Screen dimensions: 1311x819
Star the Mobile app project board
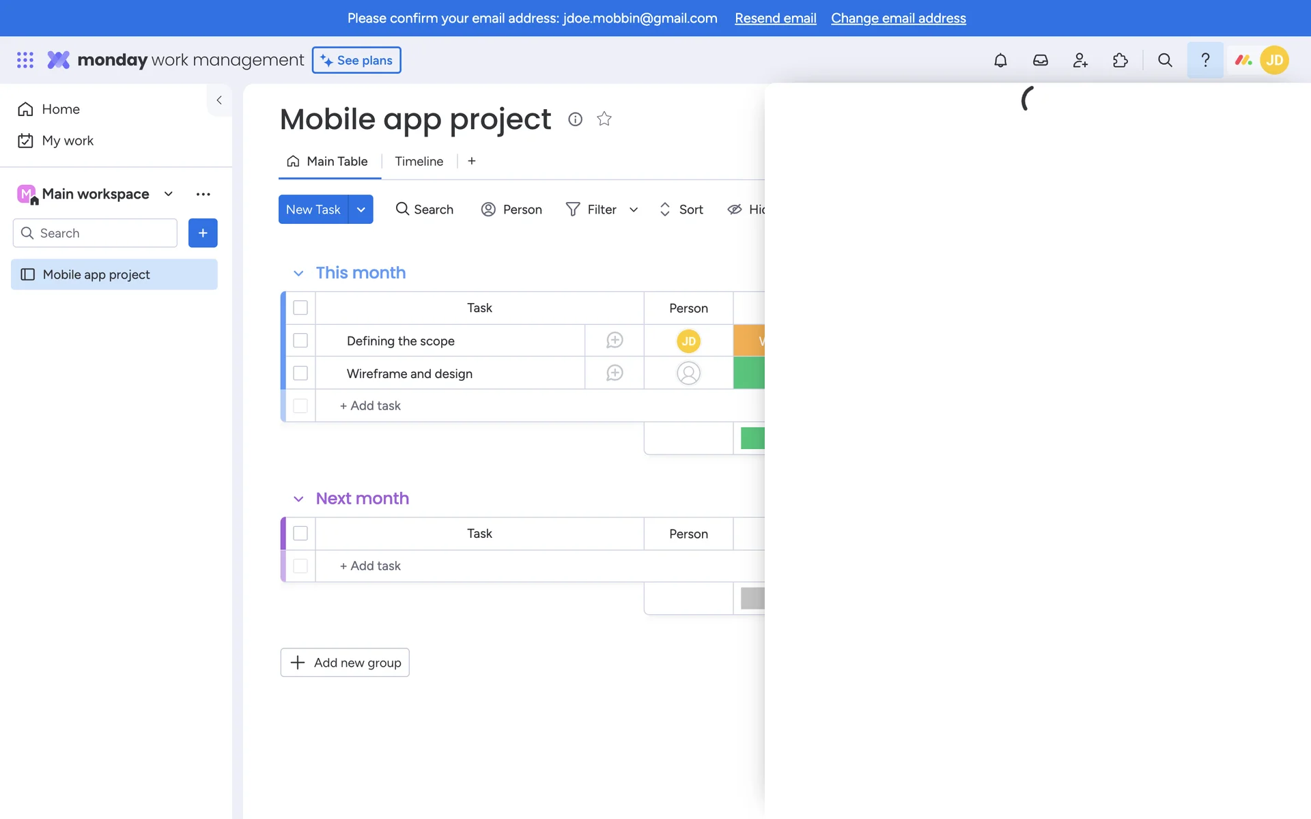tap(604, 119)
